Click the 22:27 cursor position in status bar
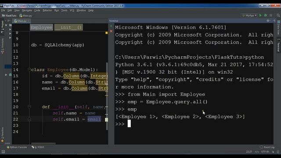The width and height of the screenshot is (281, 158). click(x=249, y=152)
